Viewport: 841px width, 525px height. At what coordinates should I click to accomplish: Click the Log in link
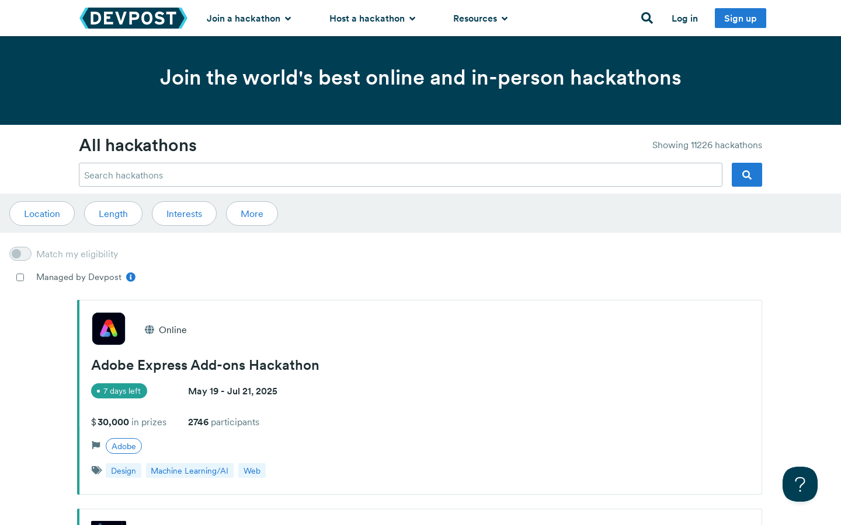click(x=684, y=19)
